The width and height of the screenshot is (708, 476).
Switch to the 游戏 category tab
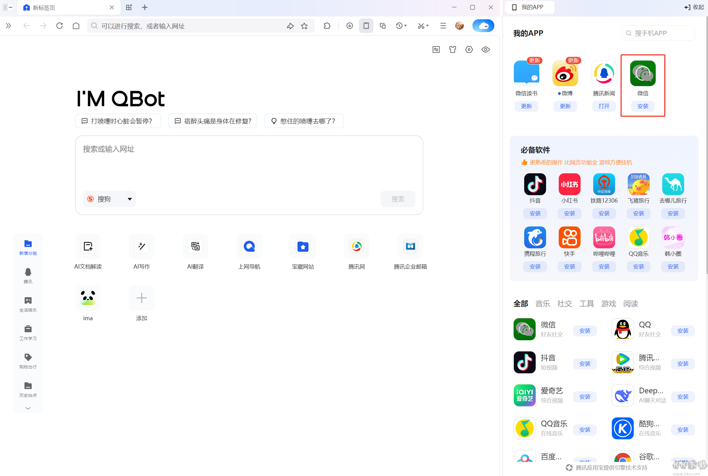click(608, 303)
